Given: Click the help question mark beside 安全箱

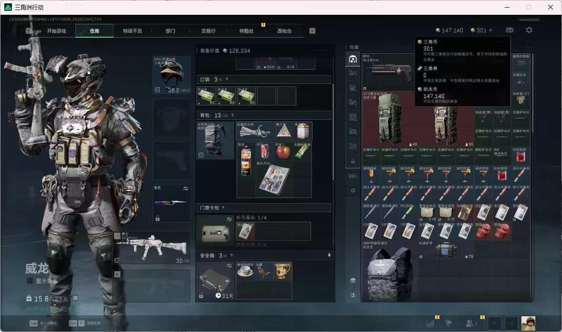Looking at the screenshot, I should coord(231,256).
